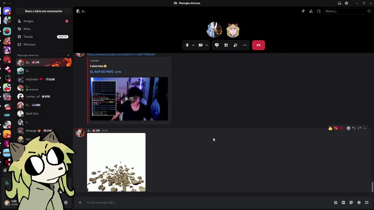Open the sticker picker
This screenshot has width=374, height=210.
click(351, 202)
